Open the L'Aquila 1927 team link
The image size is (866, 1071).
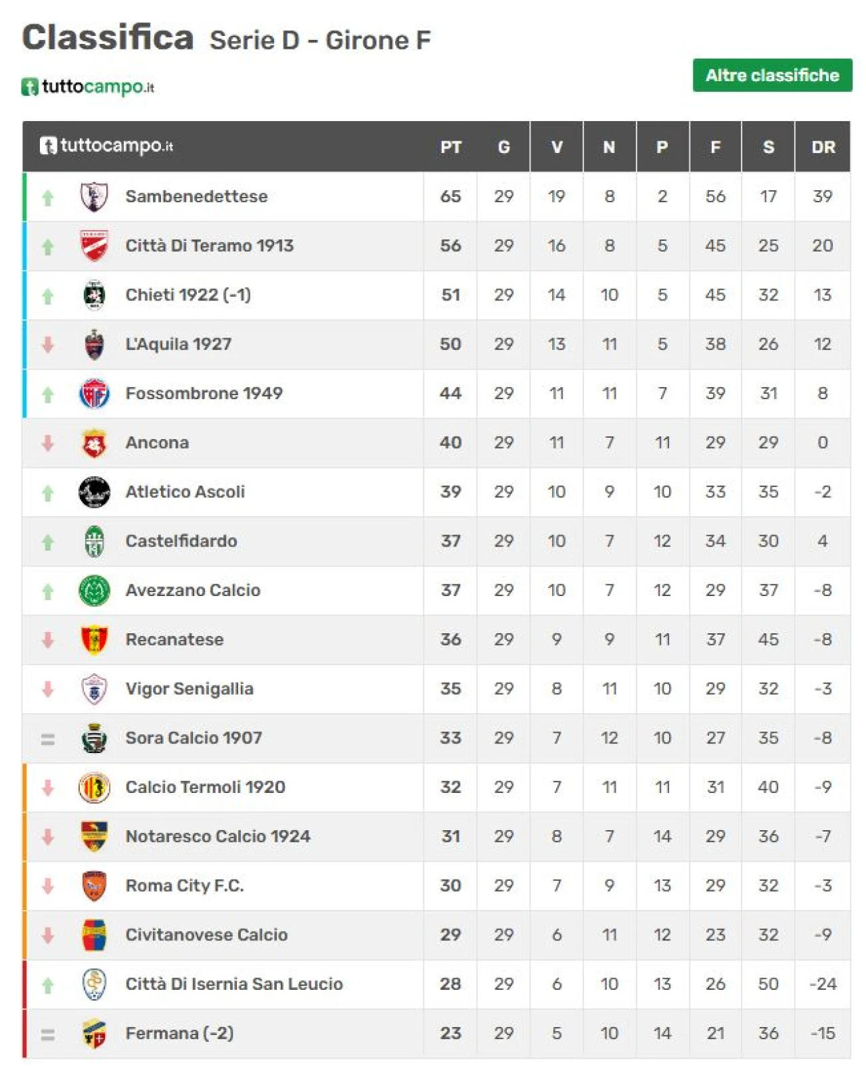click(x=179, y=344)
